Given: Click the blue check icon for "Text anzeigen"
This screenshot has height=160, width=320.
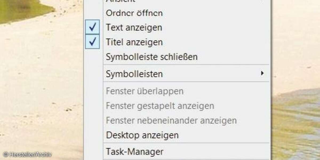Looking at the screenshot, I should point(92,27).
